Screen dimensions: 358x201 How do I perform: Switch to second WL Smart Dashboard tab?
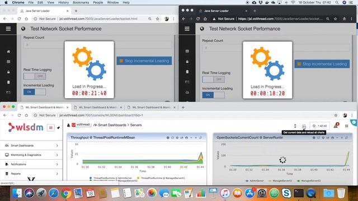click(x=98, y=107)
